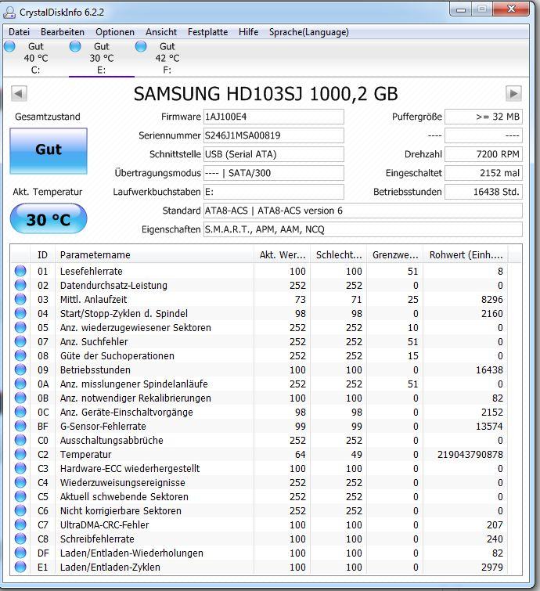The width and height of the screenshot is (540, 591).
Task: Click status icon of C2 Temperatur row
Action: (x=20, y=454)
